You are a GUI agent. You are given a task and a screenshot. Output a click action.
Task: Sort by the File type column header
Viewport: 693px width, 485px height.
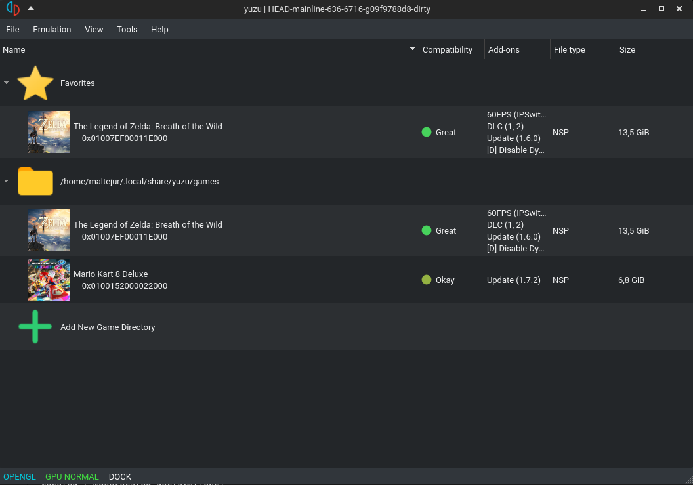(583, 49)
